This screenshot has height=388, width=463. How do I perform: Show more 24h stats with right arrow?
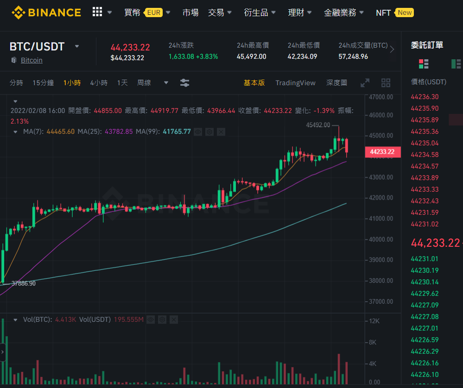coord(392,49)
